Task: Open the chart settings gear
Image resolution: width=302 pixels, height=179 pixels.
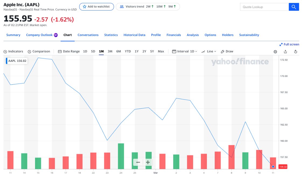Action: tap(275, 51)
